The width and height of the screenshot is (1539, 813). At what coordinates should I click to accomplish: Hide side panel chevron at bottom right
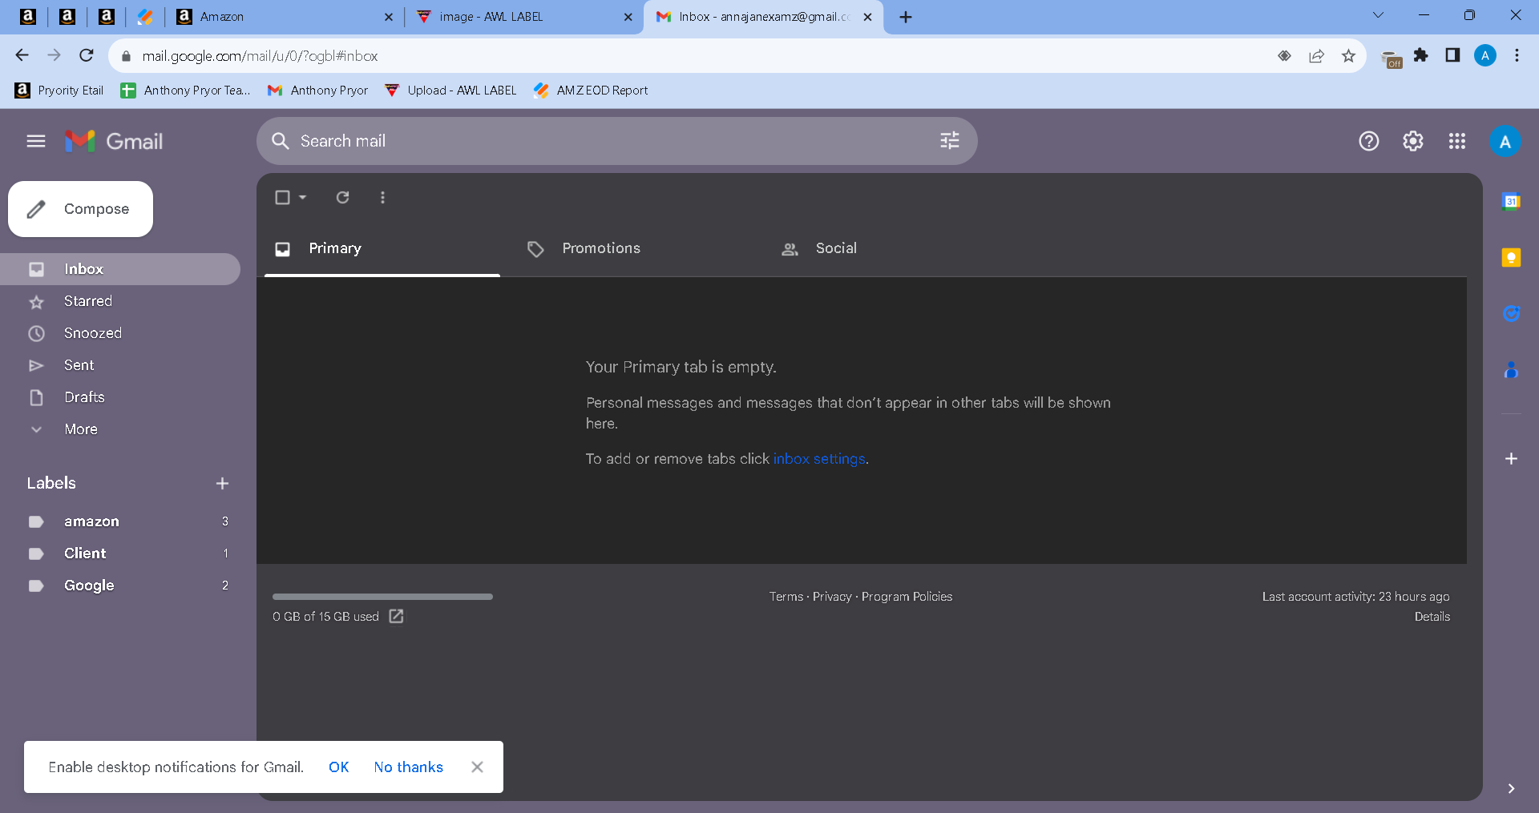coord(1511,788)
